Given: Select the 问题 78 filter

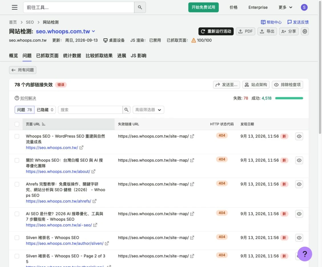Looking at the screenshot, I should [x=25, y=110].
